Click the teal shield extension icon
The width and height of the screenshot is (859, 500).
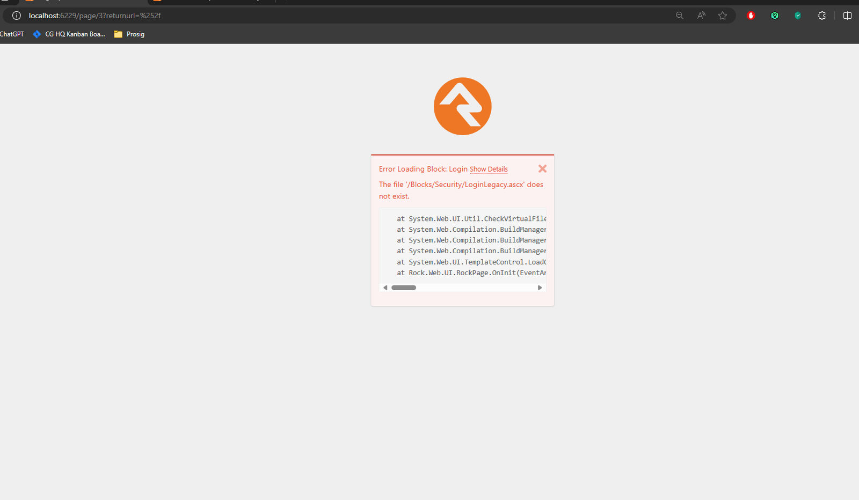[x=798, y=16]
